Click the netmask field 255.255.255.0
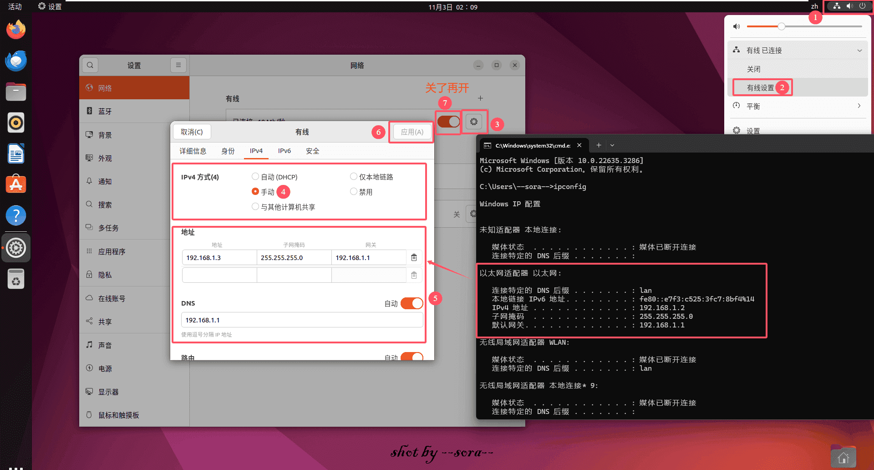 tap(294, 257)
